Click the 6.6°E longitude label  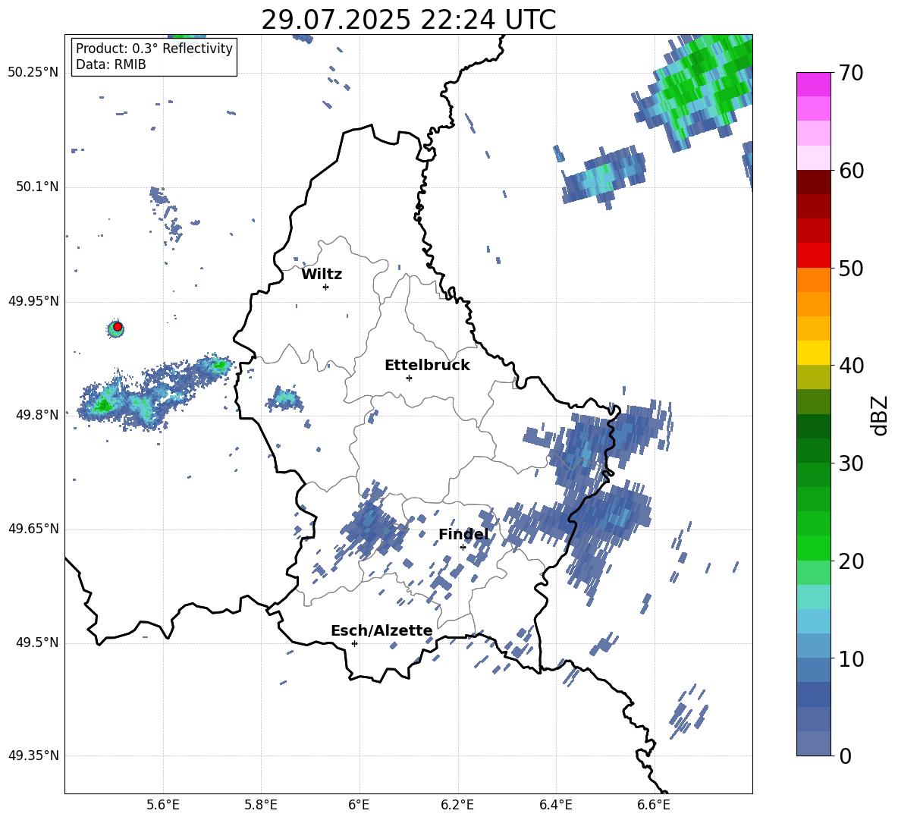[654, 805]
